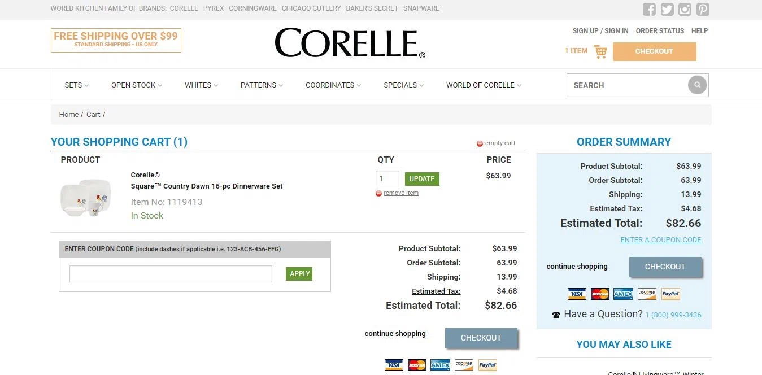The image size is (762, 375).
Task: Expand the Specials menu
Action: click(403, 85)
